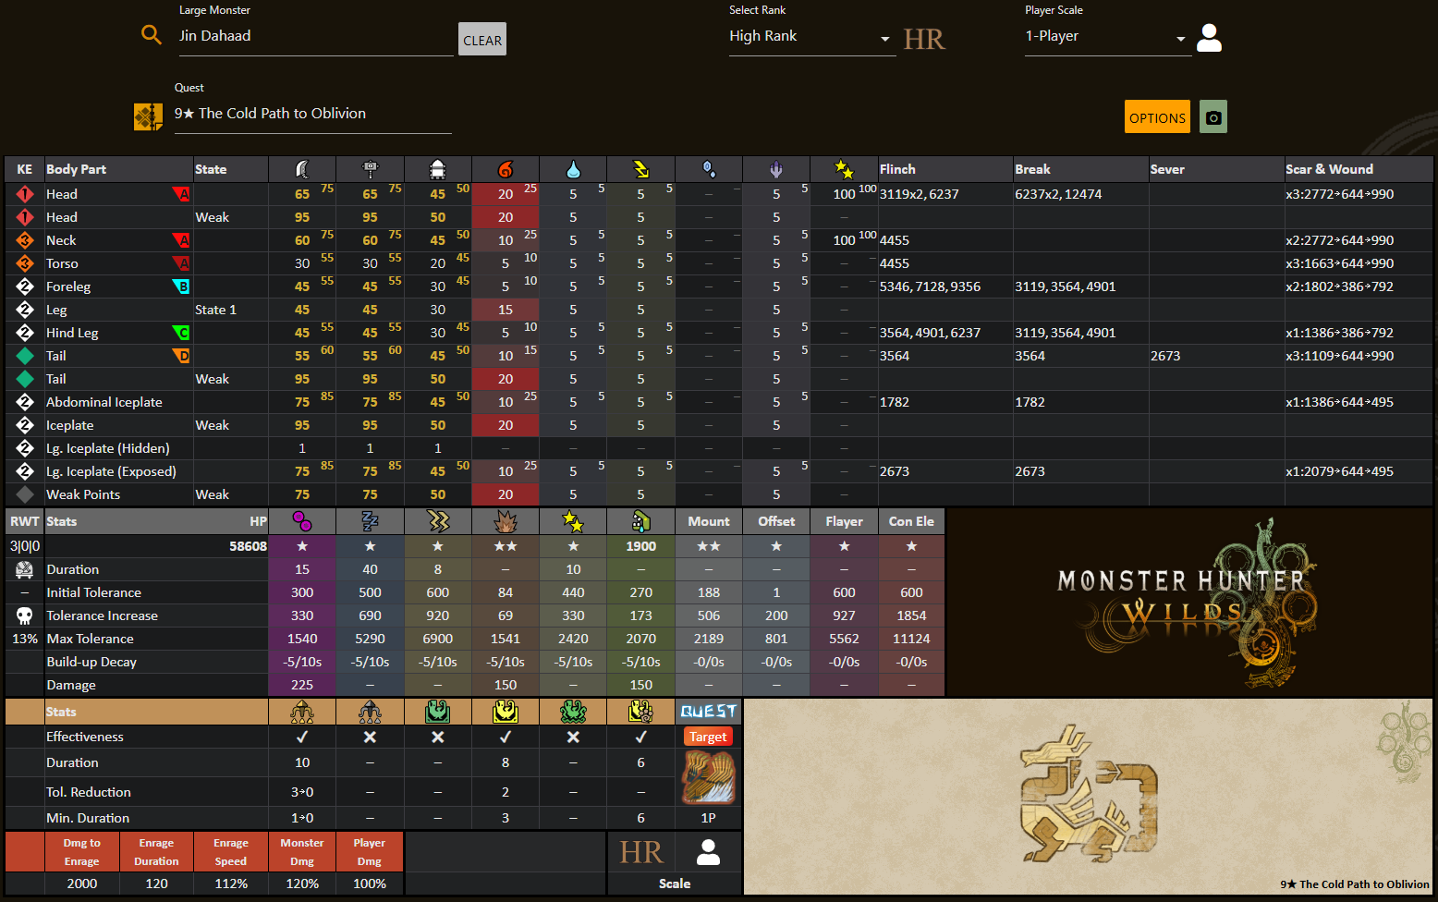Click the blunt hammer damage column icon
Viewport: 1438px width, 902px height.
click(370, 169)
